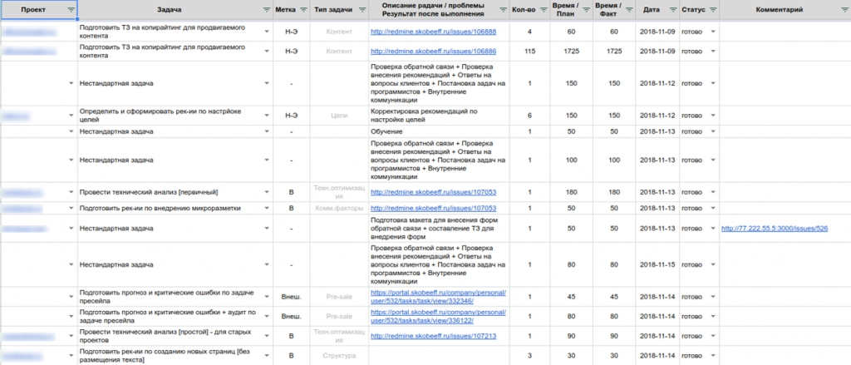Select the plan time cell with value 45
Image resolution: width=851 pixels, height=365 pixels.
[571, 296]
